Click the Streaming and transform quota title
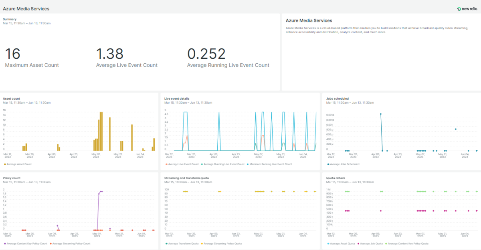The width and height of the screenshot is (481, 250). coord(186,178)
